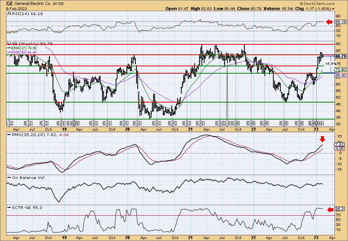Image resolution: width=348 pixels, height=241 pixels.
Task: Click the Chg -1.17 (-1.43%) value
Action: pyautogui.click(x=313, y=8)
